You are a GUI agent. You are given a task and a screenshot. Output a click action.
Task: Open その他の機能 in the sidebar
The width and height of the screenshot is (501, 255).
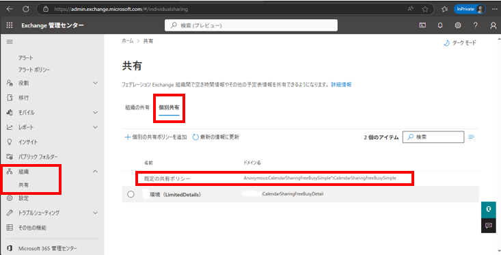click(32, 228)
